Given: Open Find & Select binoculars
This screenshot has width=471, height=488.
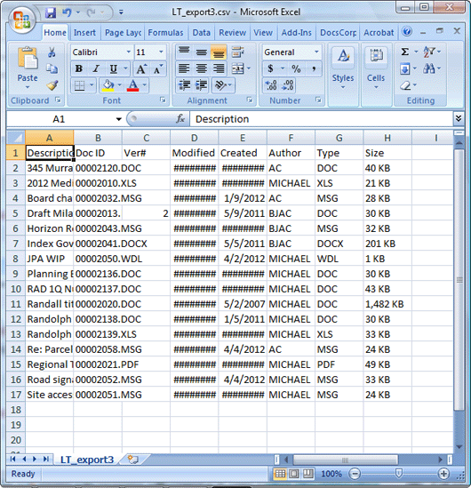Looking at the screenshot, I should point(429,68).
